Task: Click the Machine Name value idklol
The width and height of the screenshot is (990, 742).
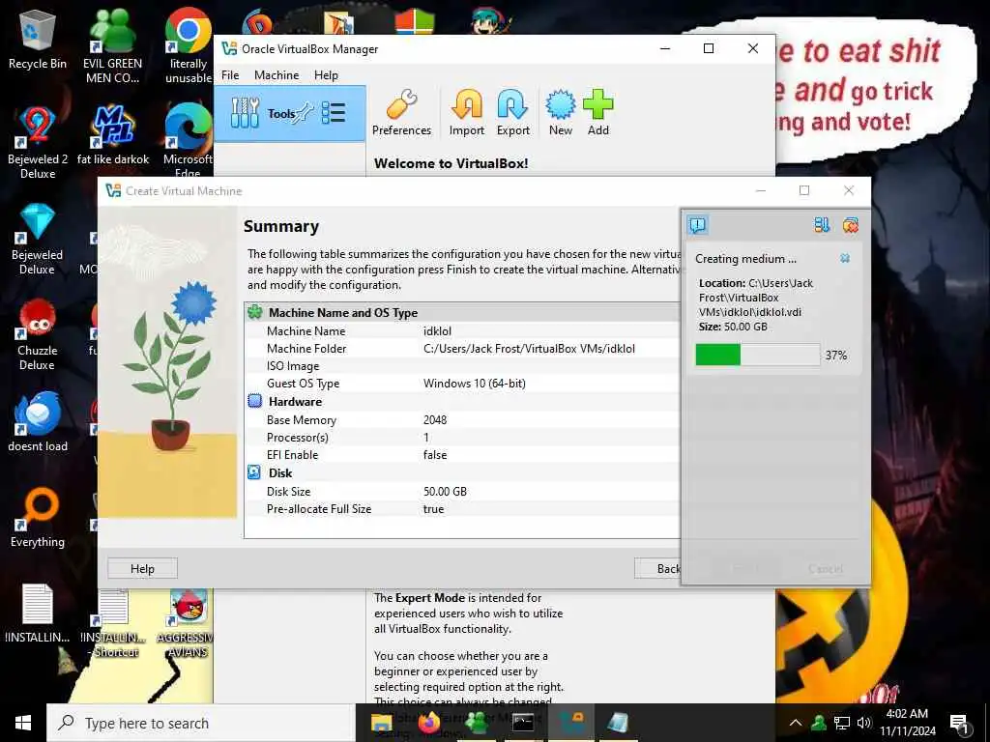Action: pyautogui.click(x=437, y=330)
